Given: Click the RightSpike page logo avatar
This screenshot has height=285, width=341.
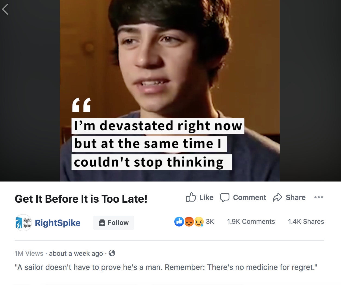Looking at the screenshot, I should [23, 223].
